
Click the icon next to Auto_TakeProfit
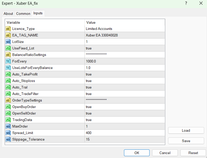[8, 74]
